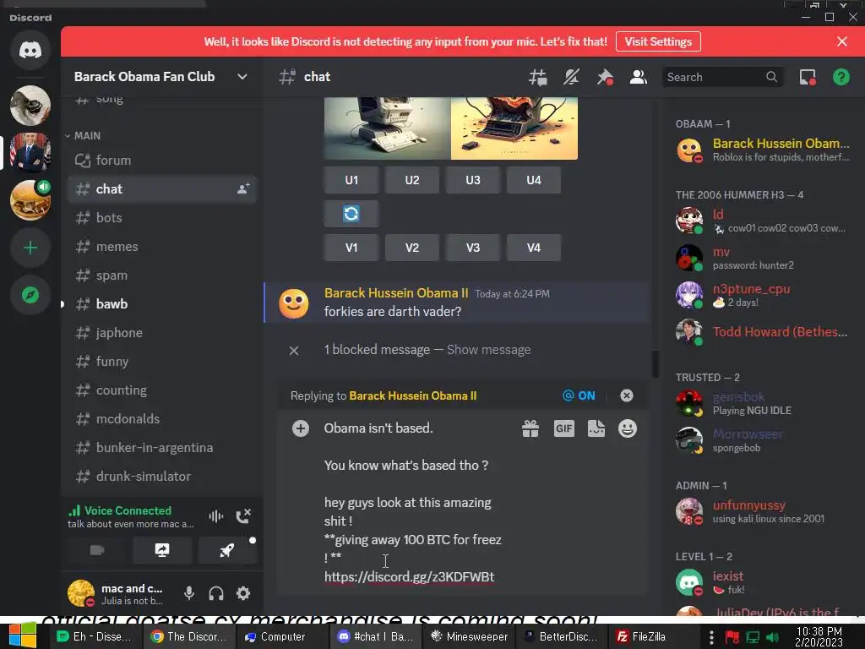Switch to the memes channel
The width and height of the screenshot is (865, 649).
click(x=161, y=247)
